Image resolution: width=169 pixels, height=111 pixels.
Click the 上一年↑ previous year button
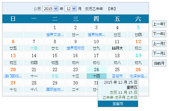pyautogui.click(x=159, y=24)
